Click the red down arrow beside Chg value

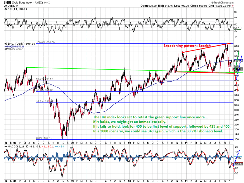click(232, 6)
